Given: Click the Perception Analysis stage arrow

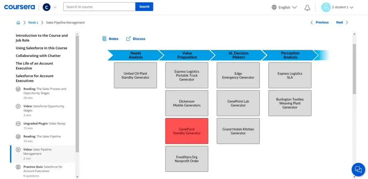Looking at the screenshot, I should point(290,55).
